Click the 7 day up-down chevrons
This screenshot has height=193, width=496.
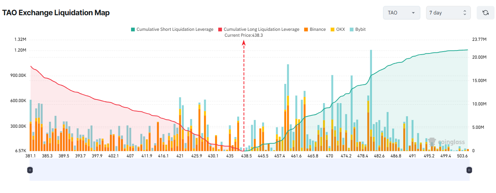(464, 13)
